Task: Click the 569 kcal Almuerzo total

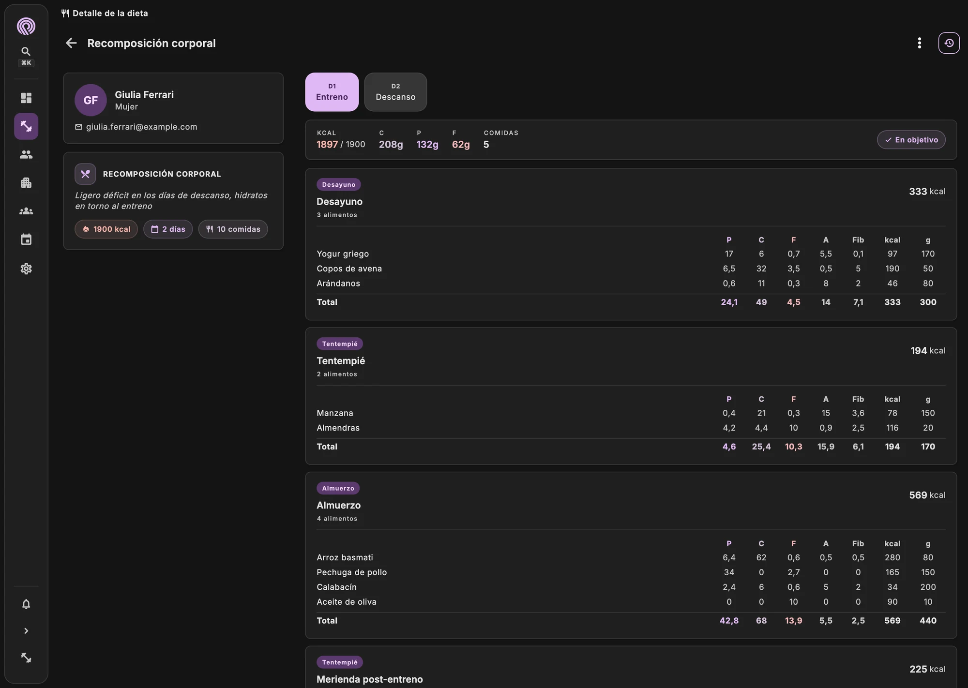Action: pyautogui.click(x=927, y=495)
